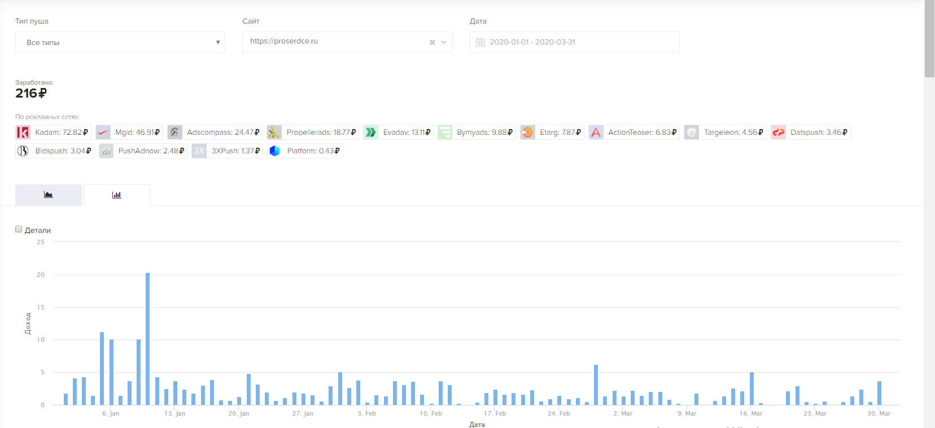The image size is (935, 428).
Task: Click the Etarg: 7.87₽ earnings label
Action: pyautogui.click(x=561, y=133)
